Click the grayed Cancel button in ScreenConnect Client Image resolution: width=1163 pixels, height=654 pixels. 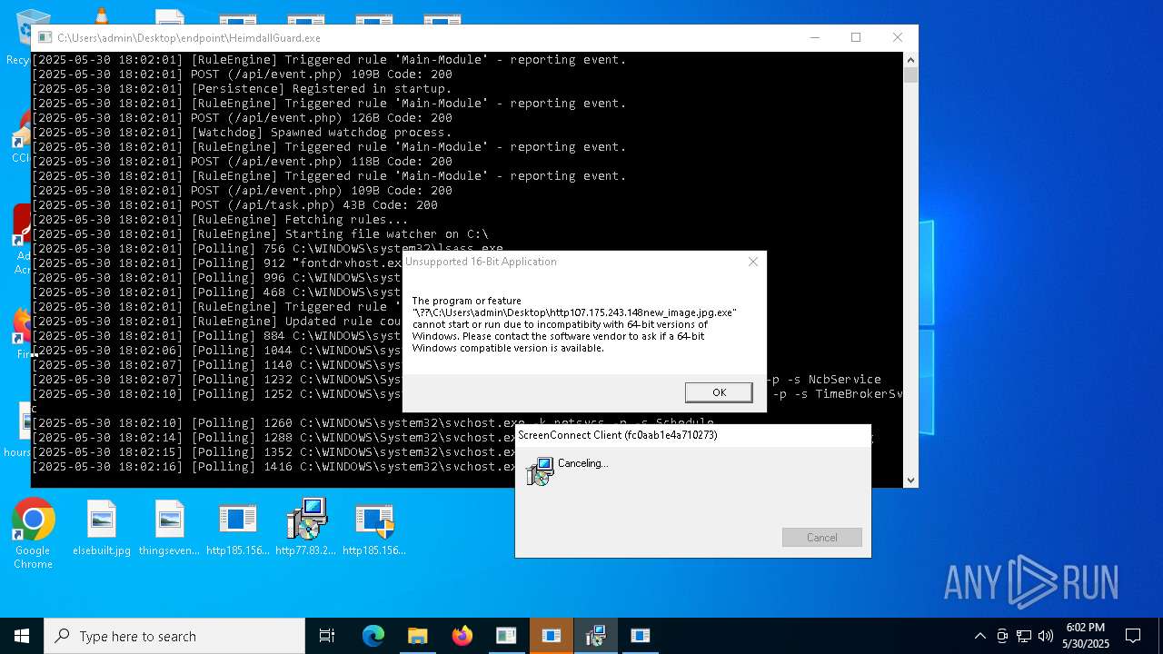click(x=821, y=538)
